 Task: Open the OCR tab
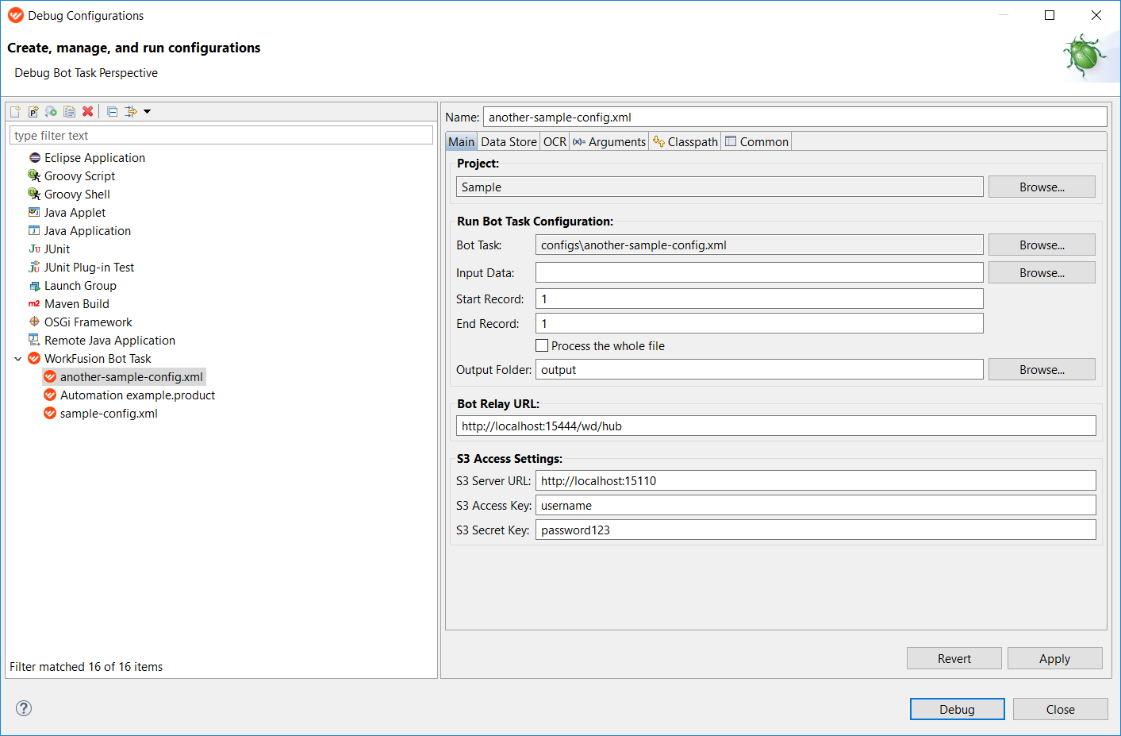tap(555, 142)
